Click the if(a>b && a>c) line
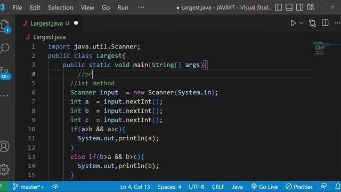 (x=98, y=129)
